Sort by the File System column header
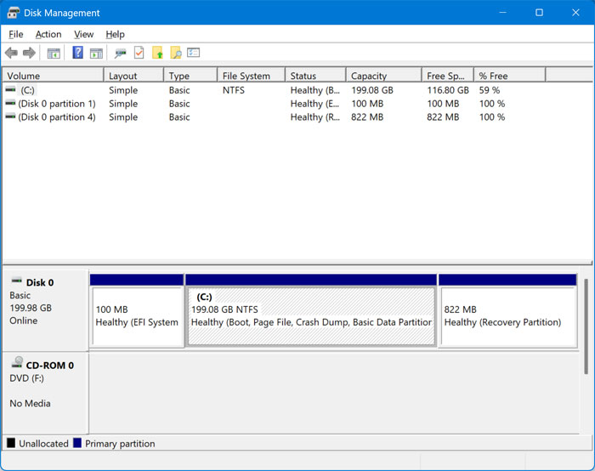Screen dimensions: 595x471 tap(252, 76)
